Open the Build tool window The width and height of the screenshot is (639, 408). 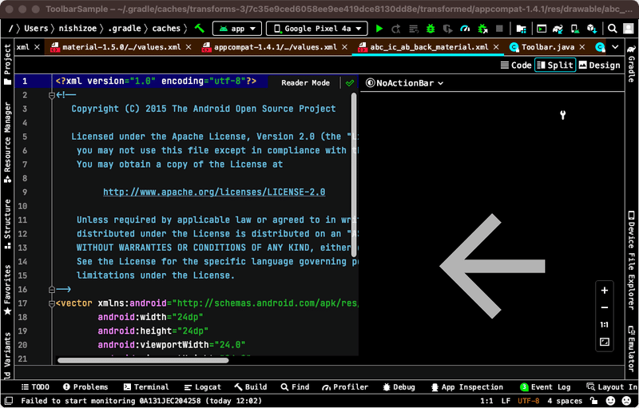coord(251,386)
